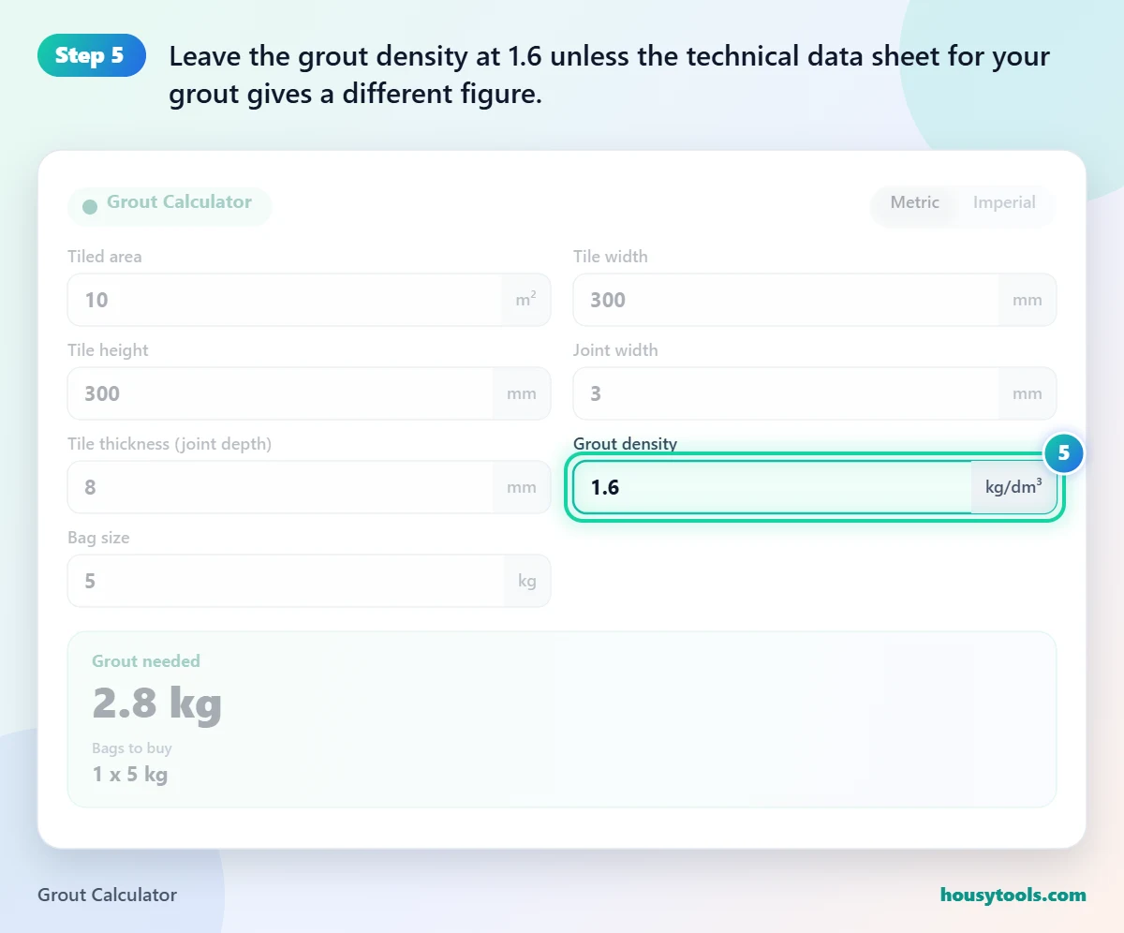Click the mm unit beside Tile width
The width and height of the screenshot is (1124, 933).
1028,300
